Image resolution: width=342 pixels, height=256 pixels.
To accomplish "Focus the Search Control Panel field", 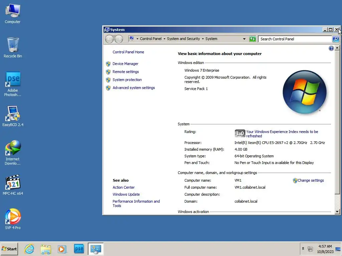I will 295,39.
